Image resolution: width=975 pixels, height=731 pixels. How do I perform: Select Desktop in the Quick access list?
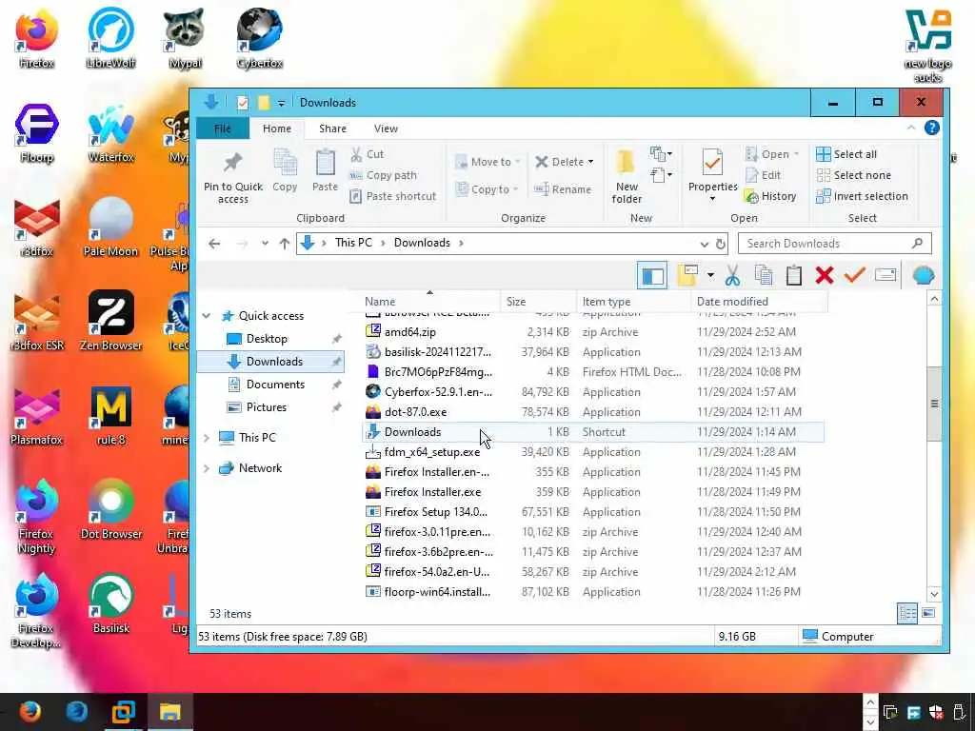point(267,339)
